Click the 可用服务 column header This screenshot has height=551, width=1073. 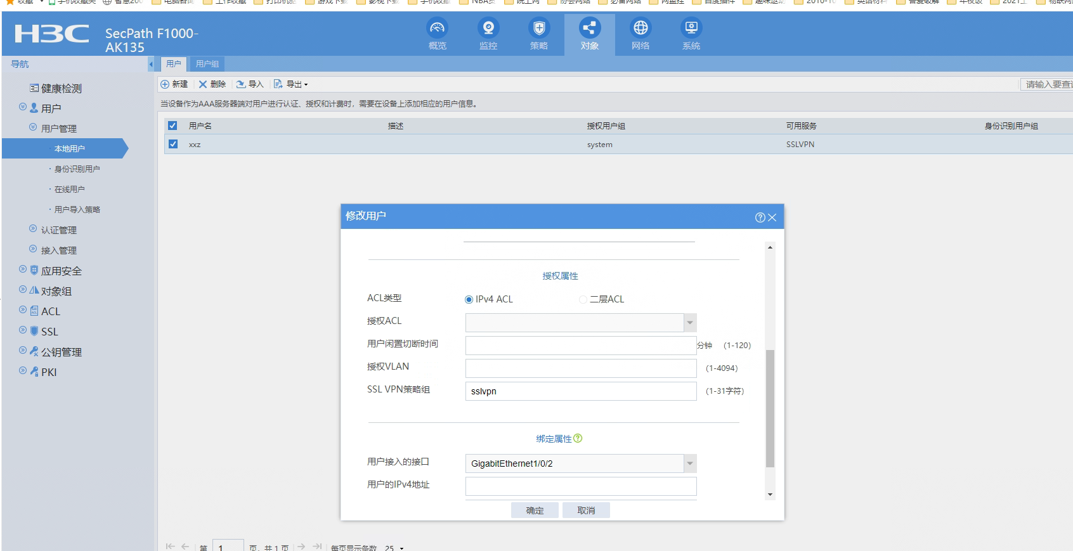802,126
